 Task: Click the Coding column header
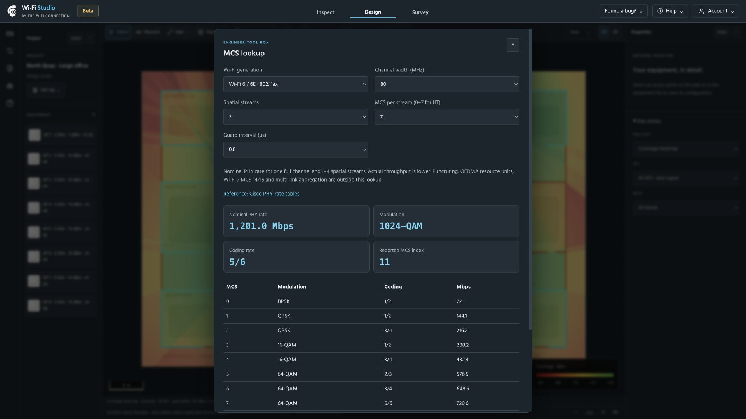[x=393, y=287]
